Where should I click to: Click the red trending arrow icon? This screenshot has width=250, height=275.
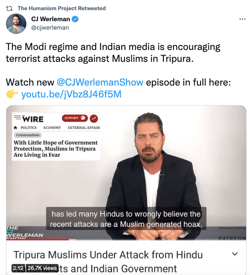[x=94, y=118]
